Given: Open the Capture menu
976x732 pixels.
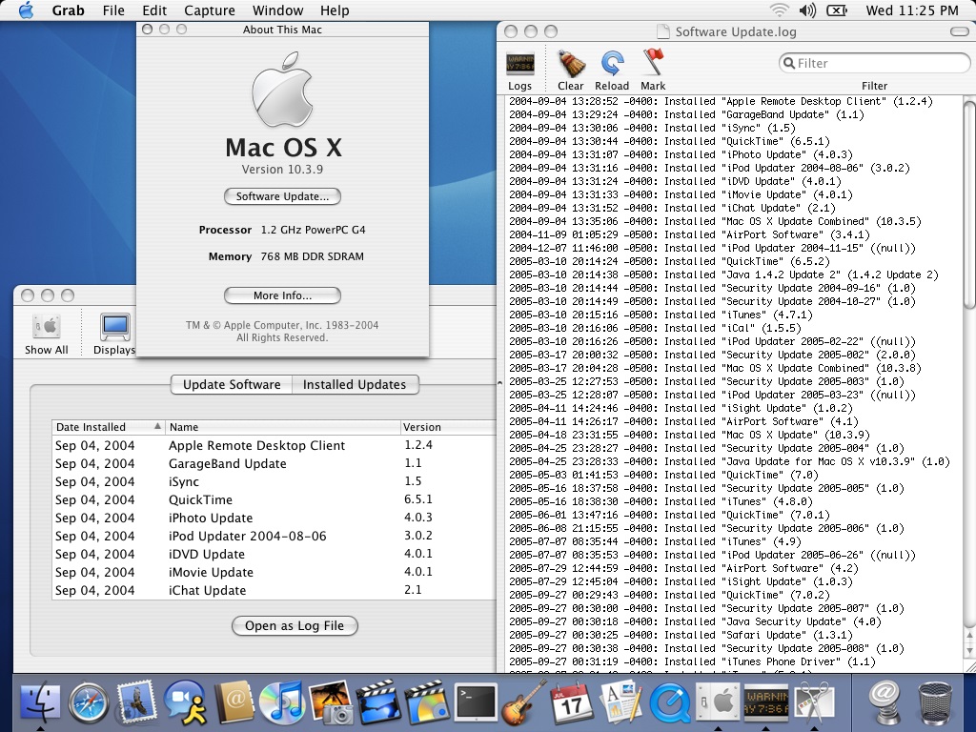Looking at the screenshot, I should point(210,10).
